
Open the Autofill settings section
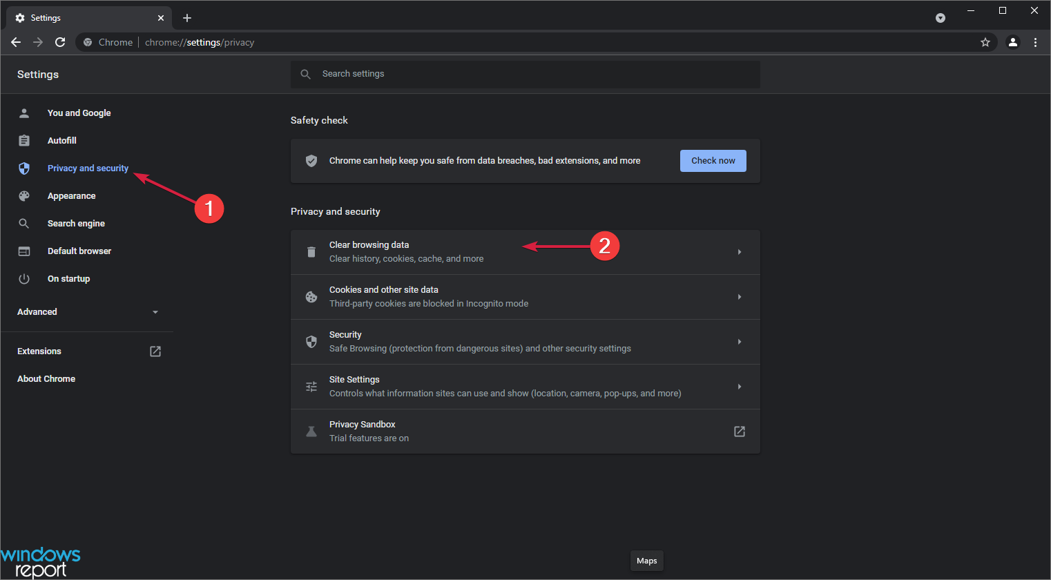(62, 140)
